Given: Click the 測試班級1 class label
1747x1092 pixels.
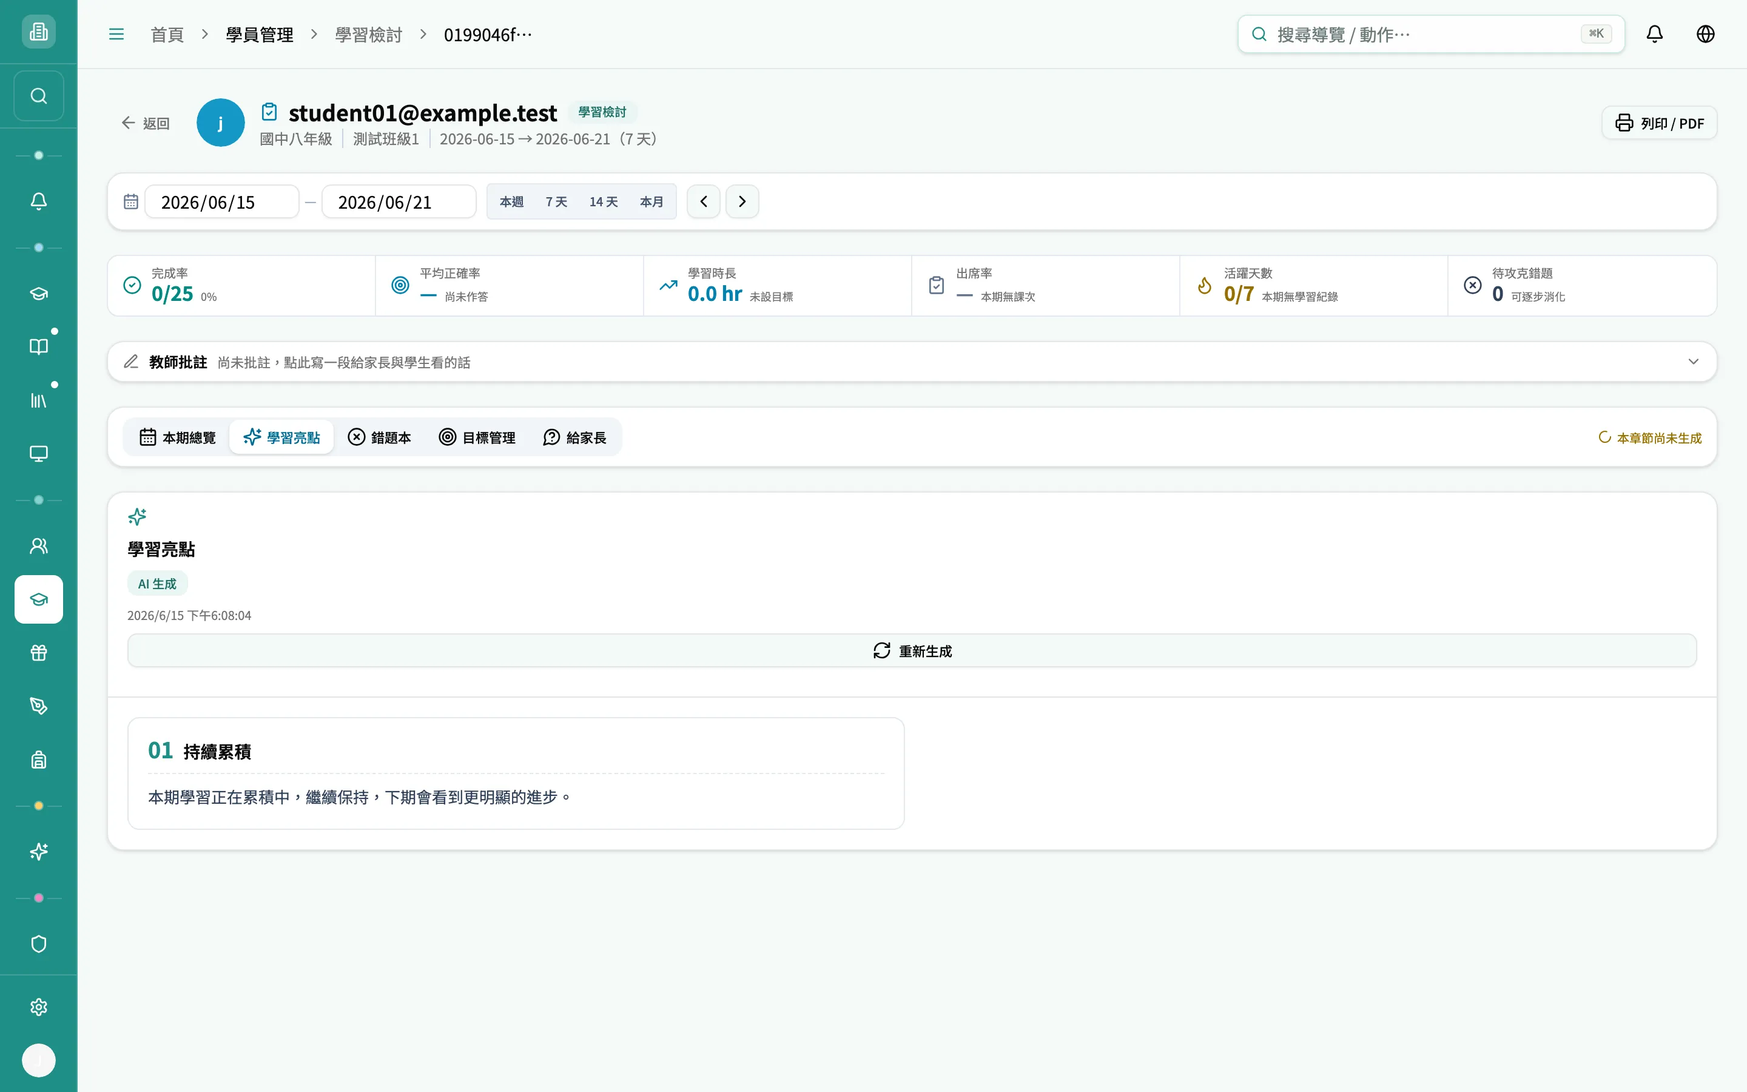Looking at the screenshot, I should (x=386, y=139).
